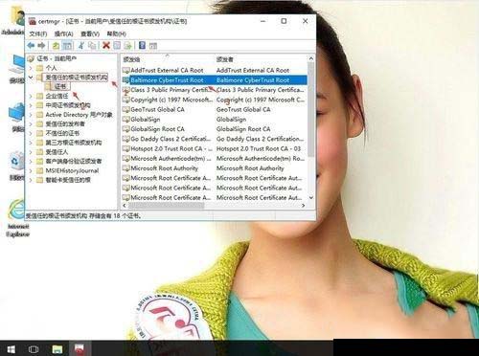The image size is (479, 356).
Task: Open File Explorer from the taskbar
Action: point(57,349)
